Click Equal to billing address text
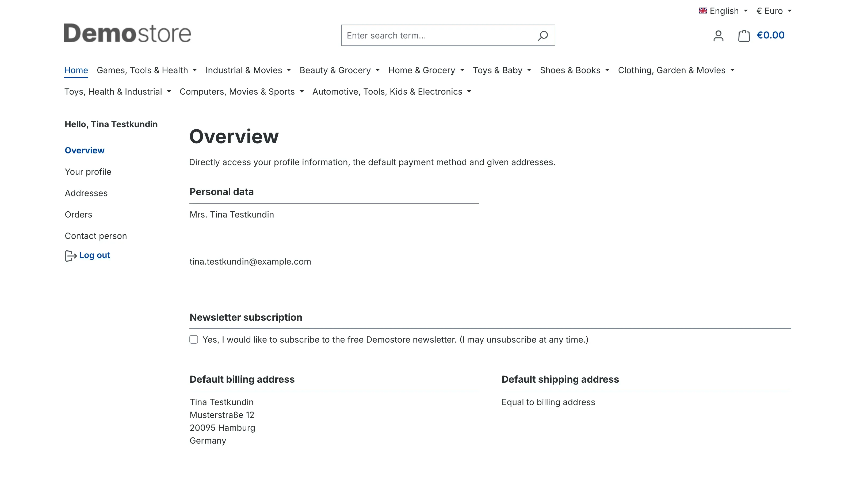This screenshot has height=481, width=856. 548,402
